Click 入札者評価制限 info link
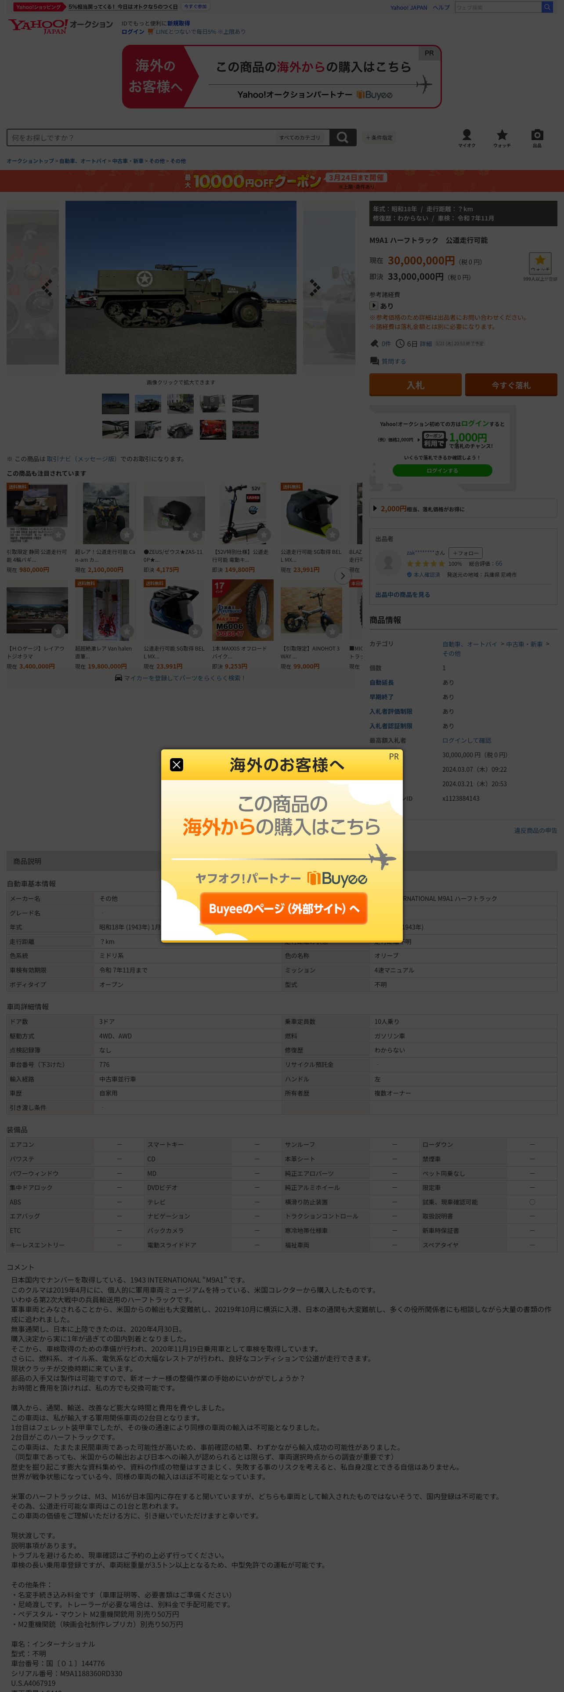This screenshot has height=1692, width=564. pos(390,711)
